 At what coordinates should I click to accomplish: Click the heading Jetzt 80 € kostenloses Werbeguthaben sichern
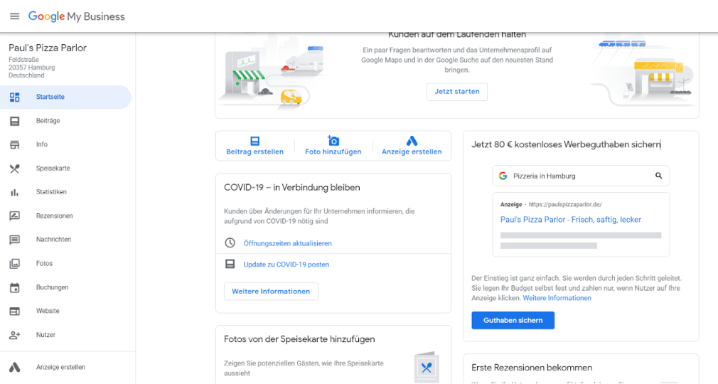click(x=566, y=145)
